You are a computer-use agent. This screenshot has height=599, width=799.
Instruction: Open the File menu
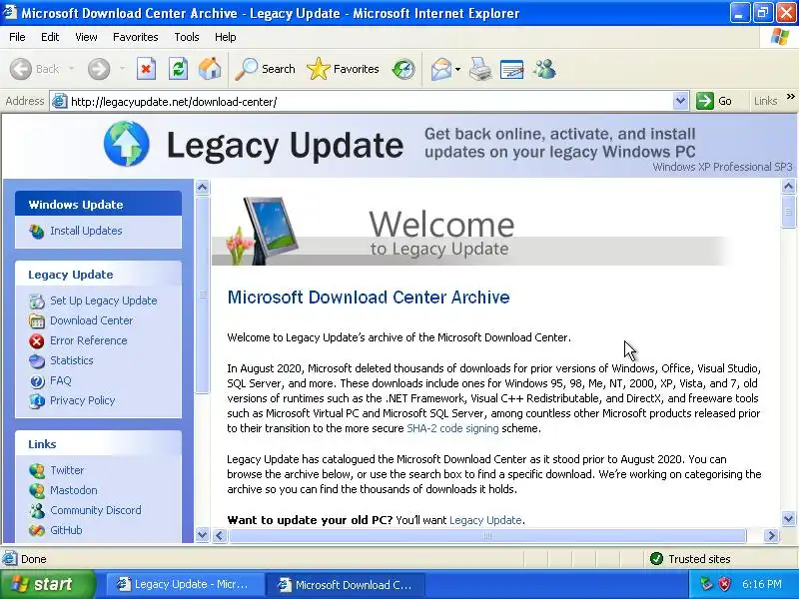tap(17, 37)
